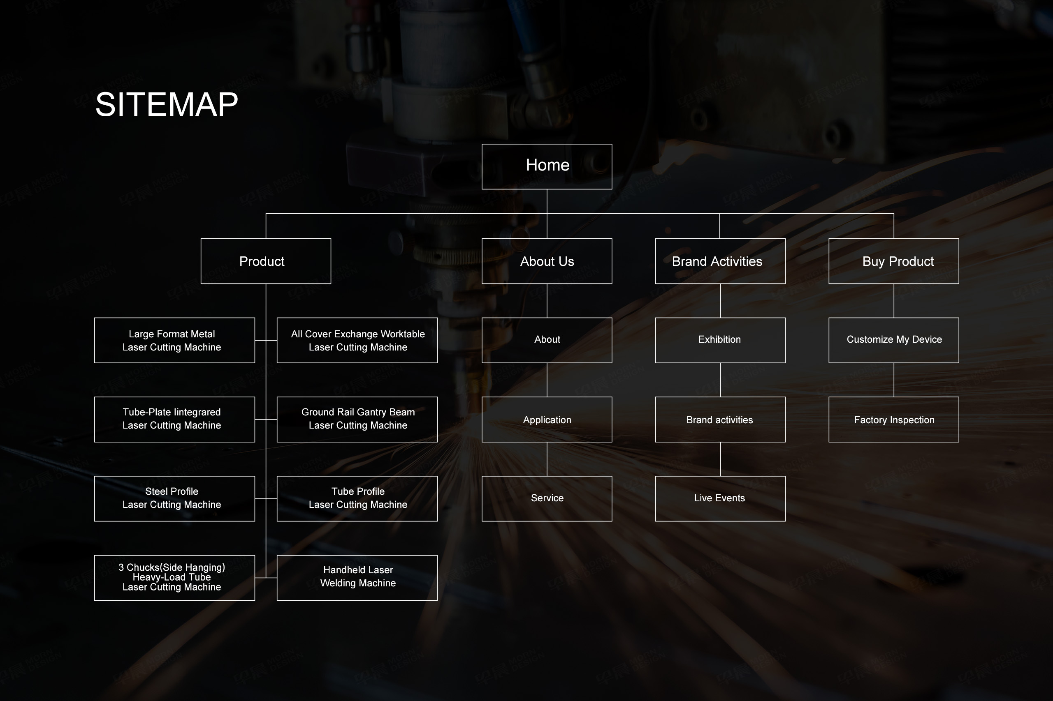
Task: Click Tube Profile Laser Cutting Machine box
Action: [357, 498]
